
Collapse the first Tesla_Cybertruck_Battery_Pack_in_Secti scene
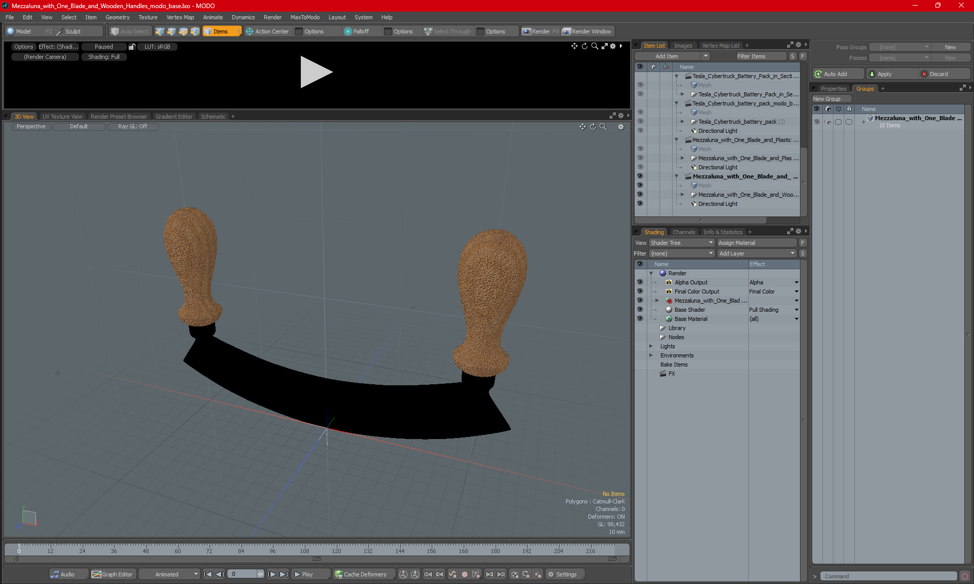click(676, 76)
